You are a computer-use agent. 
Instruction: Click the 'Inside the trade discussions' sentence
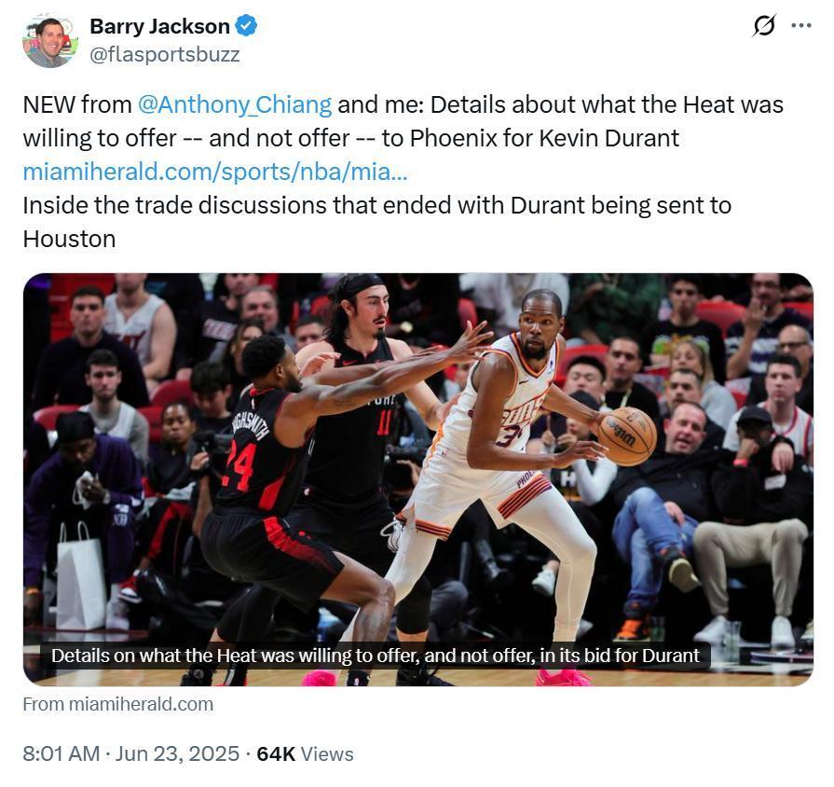[377, 222]
